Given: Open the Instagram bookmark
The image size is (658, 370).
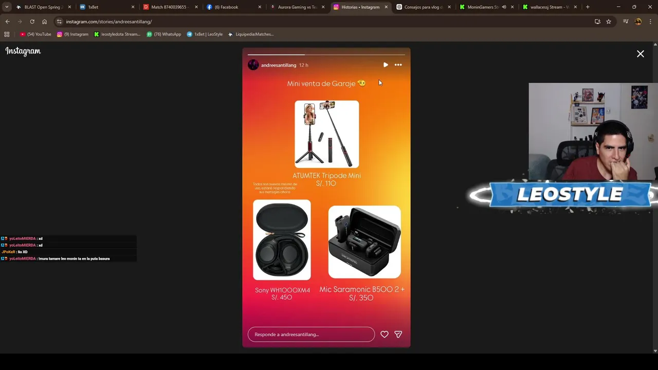Looking at the screenshot, I should point(72,34).
